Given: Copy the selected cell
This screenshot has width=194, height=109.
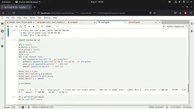Looking at the screenshot, I should tap(21, 26).
